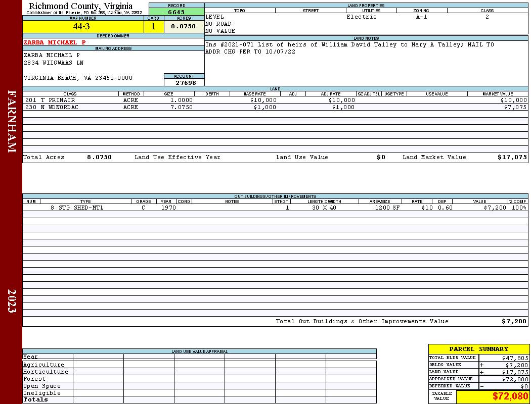531x404 pixels.
Task: Click the FARNHAM sidebar label
Action: click(x=12, y=121)
